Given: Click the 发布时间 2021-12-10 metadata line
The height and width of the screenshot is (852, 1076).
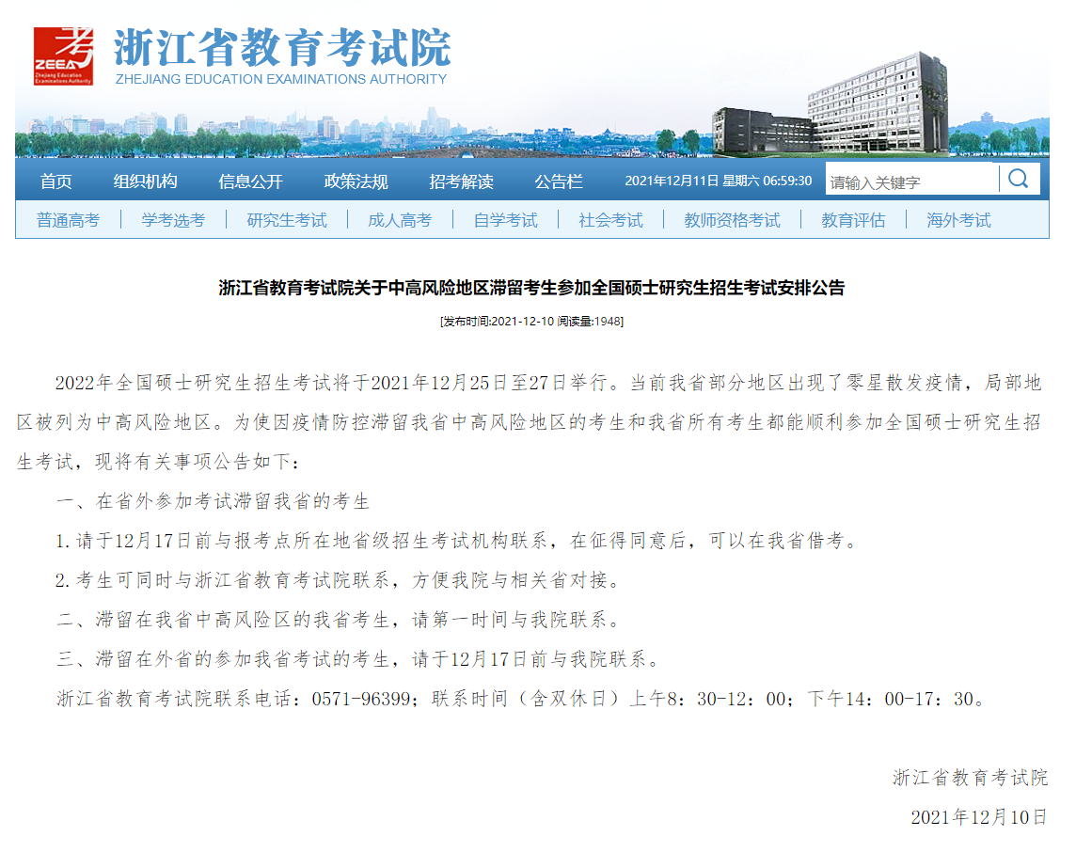Looking at the screenshot, I should (531, 321).
